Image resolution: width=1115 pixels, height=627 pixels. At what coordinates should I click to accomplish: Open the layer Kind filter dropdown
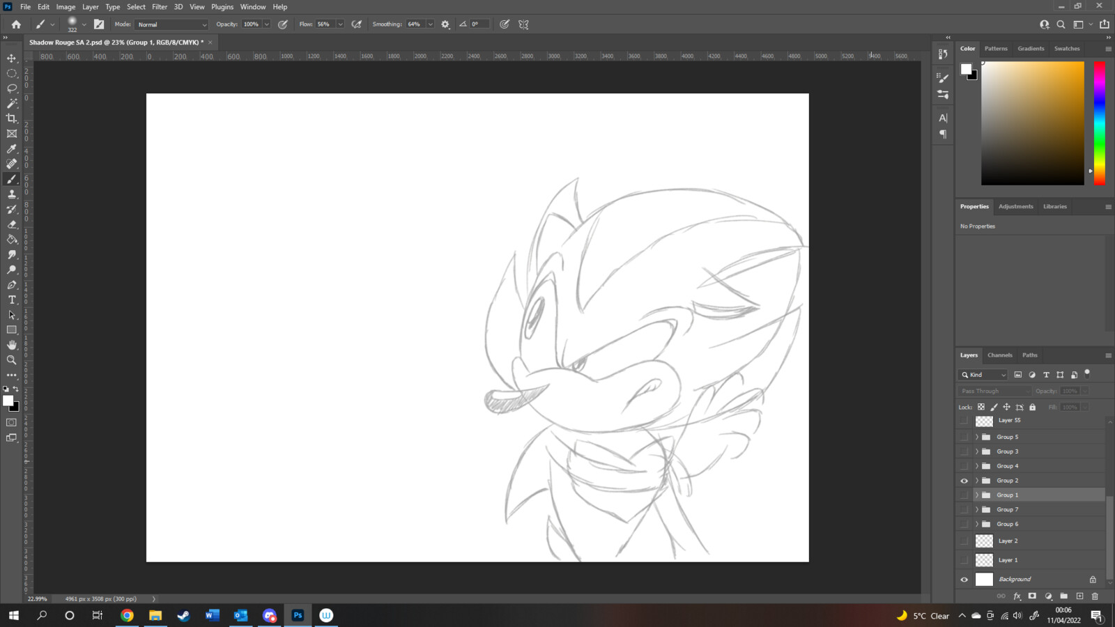click(x=983, y=375)
